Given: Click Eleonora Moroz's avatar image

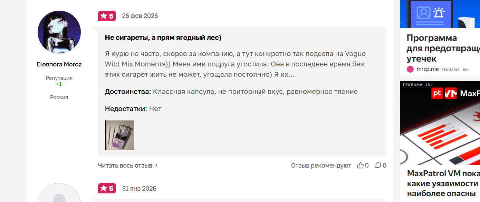Looking at the screenshot, I should click(x=59, y=32).
